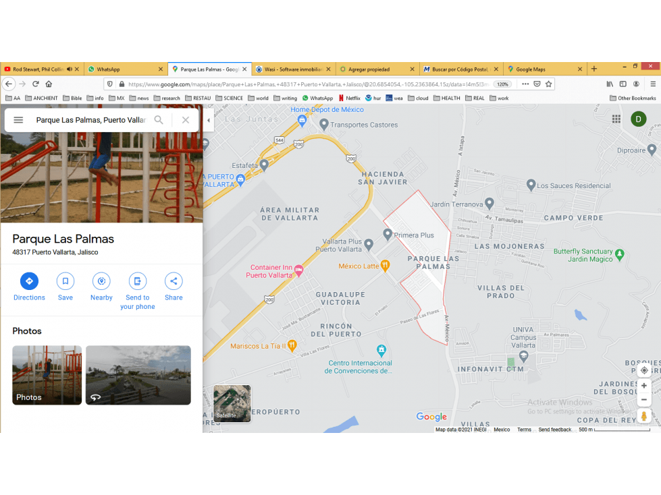Zoom in on the map
This screenshot has height=495, width=661.
click(643, 386)
